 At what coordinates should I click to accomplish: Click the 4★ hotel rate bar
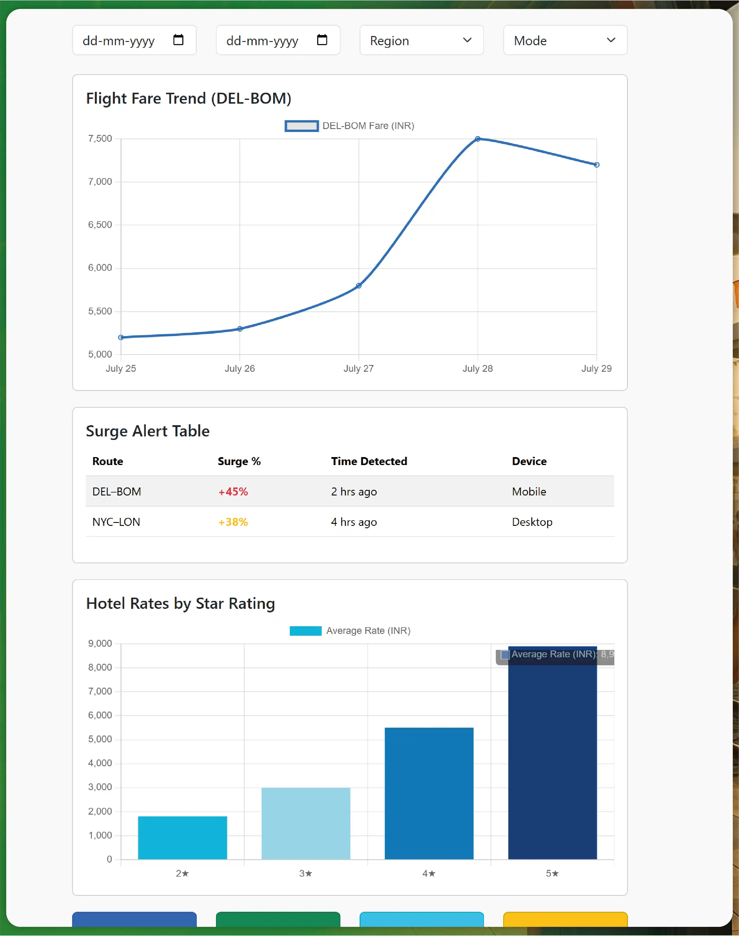(429, 793)
